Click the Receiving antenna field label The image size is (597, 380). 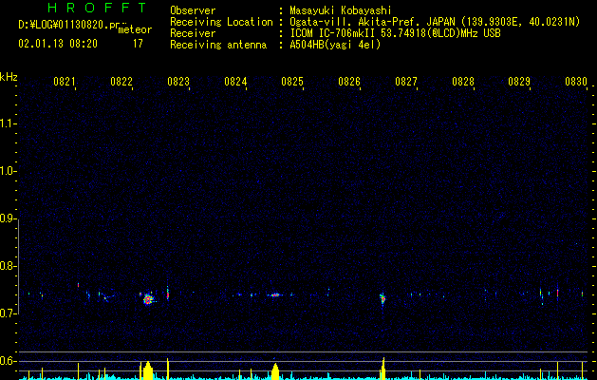[x=218, y=45]
